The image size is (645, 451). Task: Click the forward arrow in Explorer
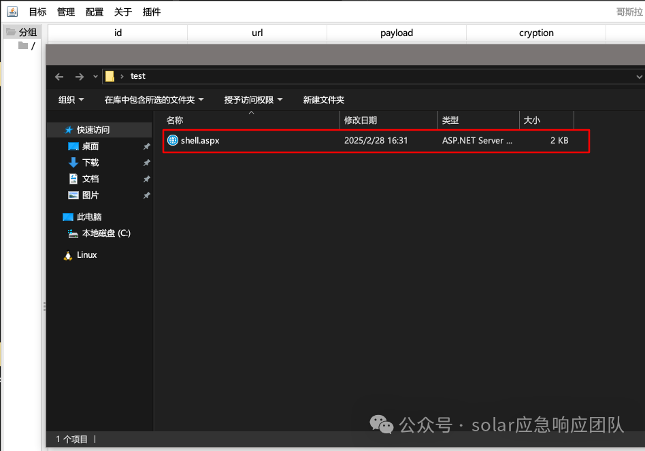tap(80, 76)
